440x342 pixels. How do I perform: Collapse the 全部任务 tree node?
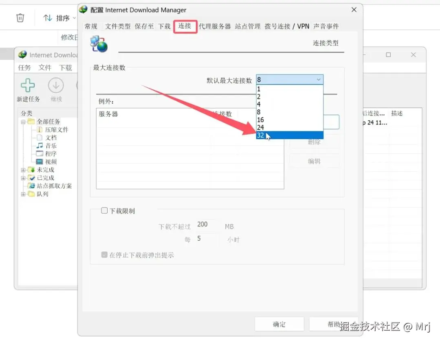(23, 122)
